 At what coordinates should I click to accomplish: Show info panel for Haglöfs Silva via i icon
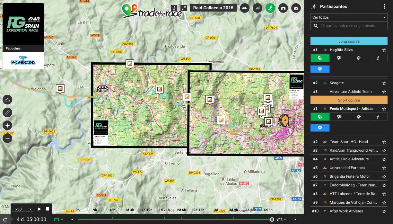click(x=378, y=58)
